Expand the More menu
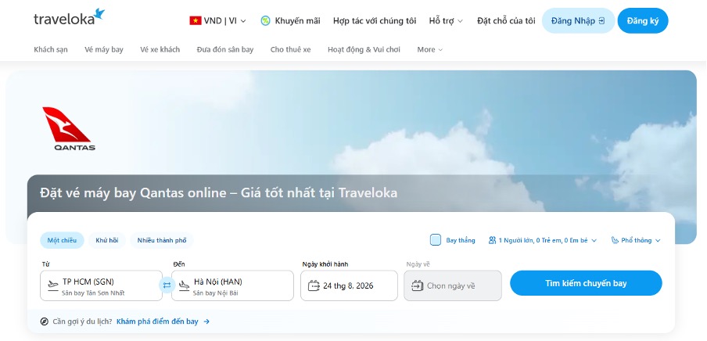This screenshot has width=707, height=341. click(429, 49)
